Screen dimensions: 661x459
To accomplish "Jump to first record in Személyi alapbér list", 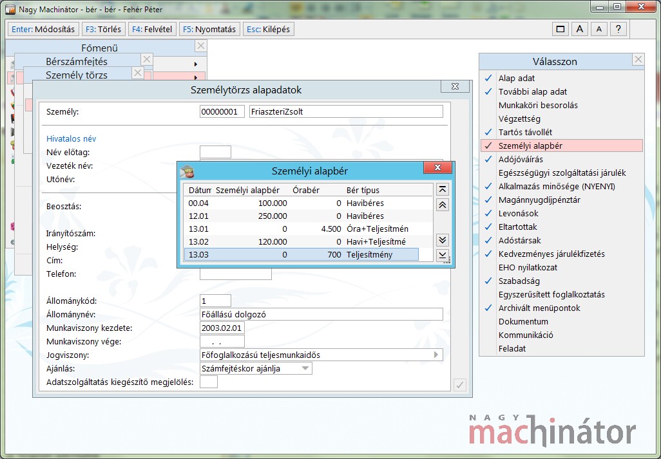I will tap(442, 190).
